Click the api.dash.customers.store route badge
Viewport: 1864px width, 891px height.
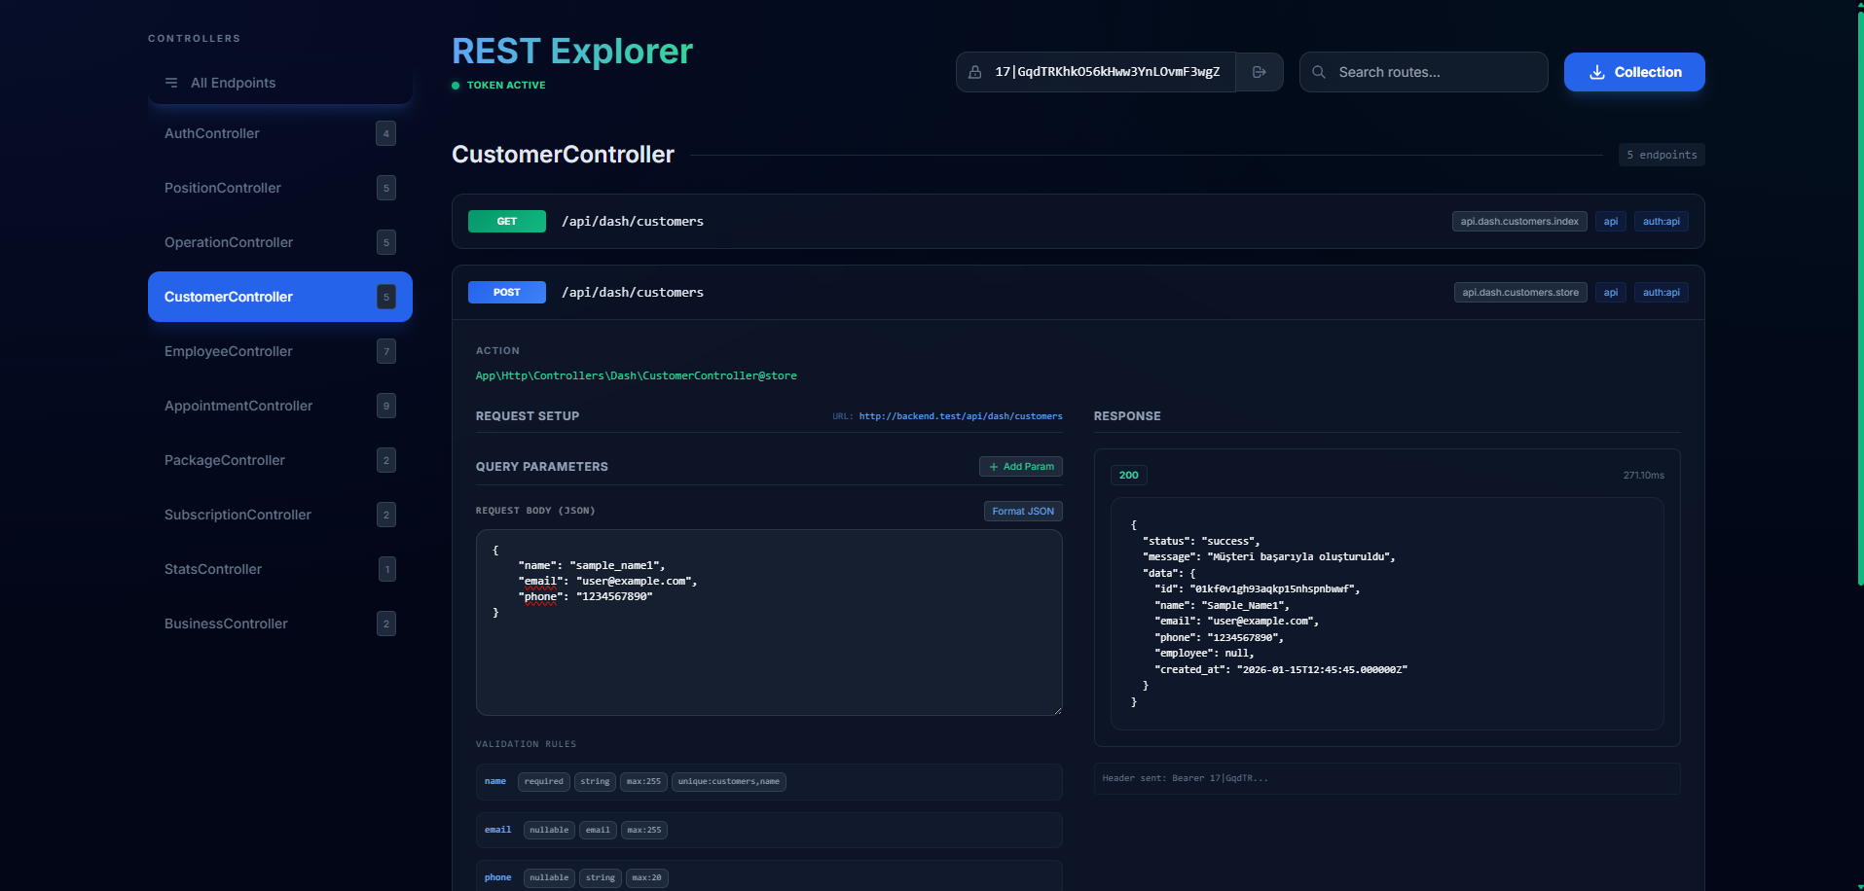click(1519, 292)
